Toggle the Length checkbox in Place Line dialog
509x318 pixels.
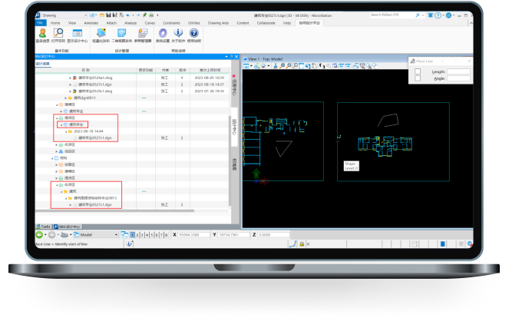pos(418,71)
